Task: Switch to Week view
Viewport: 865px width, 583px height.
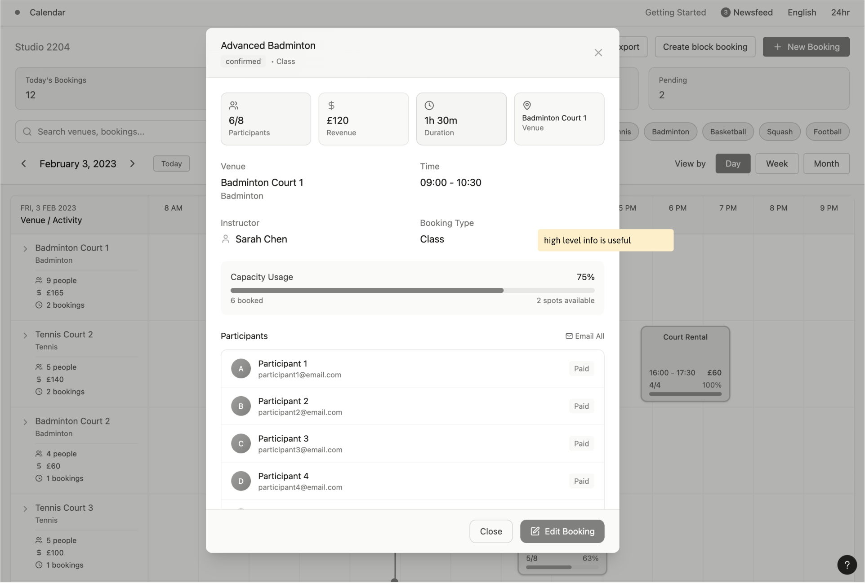Action: [x=776, y=163]
